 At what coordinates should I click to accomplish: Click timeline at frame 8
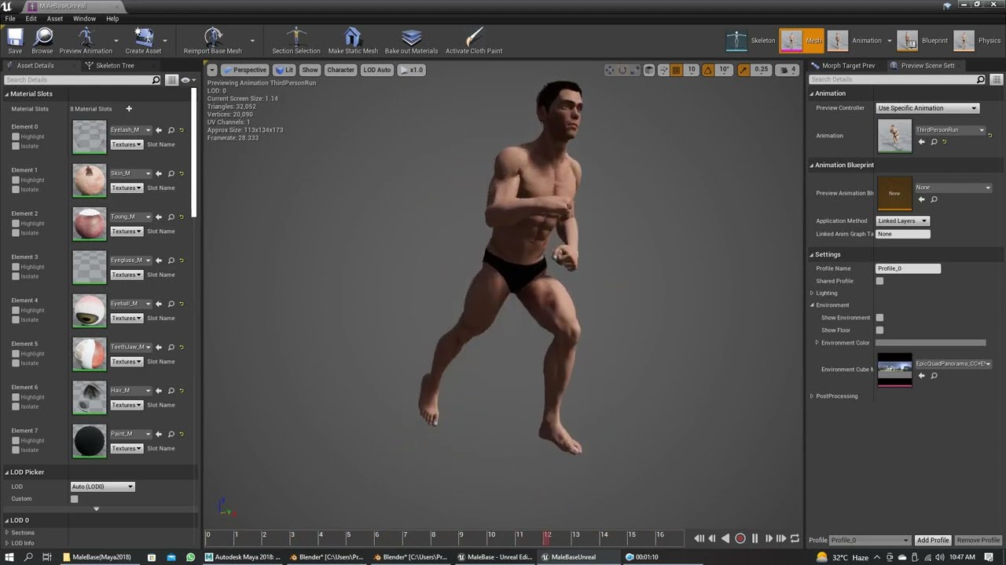pos(432,538)
